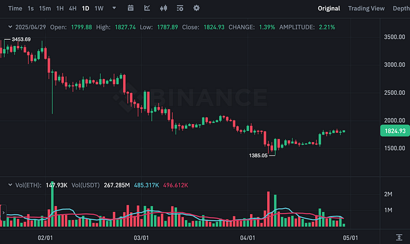Click the 04/01 date axis label
Viewport: 410px width, 244px height.
(248, 238)
